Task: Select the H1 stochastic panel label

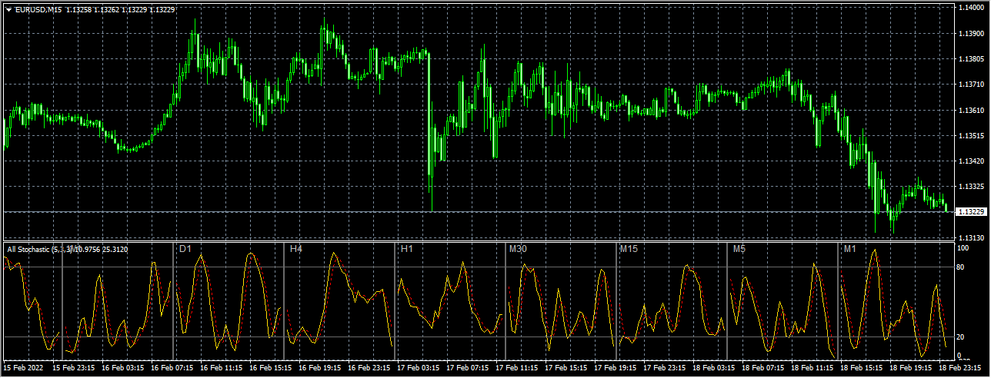Action: coord(406,249)
